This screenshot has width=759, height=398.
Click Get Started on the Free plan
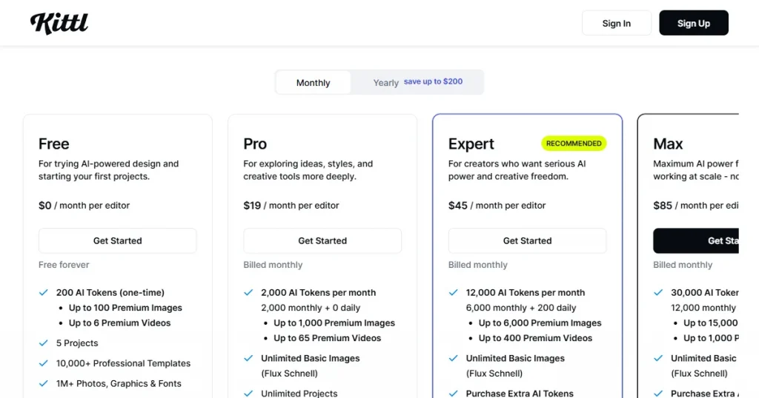point(118,240)
